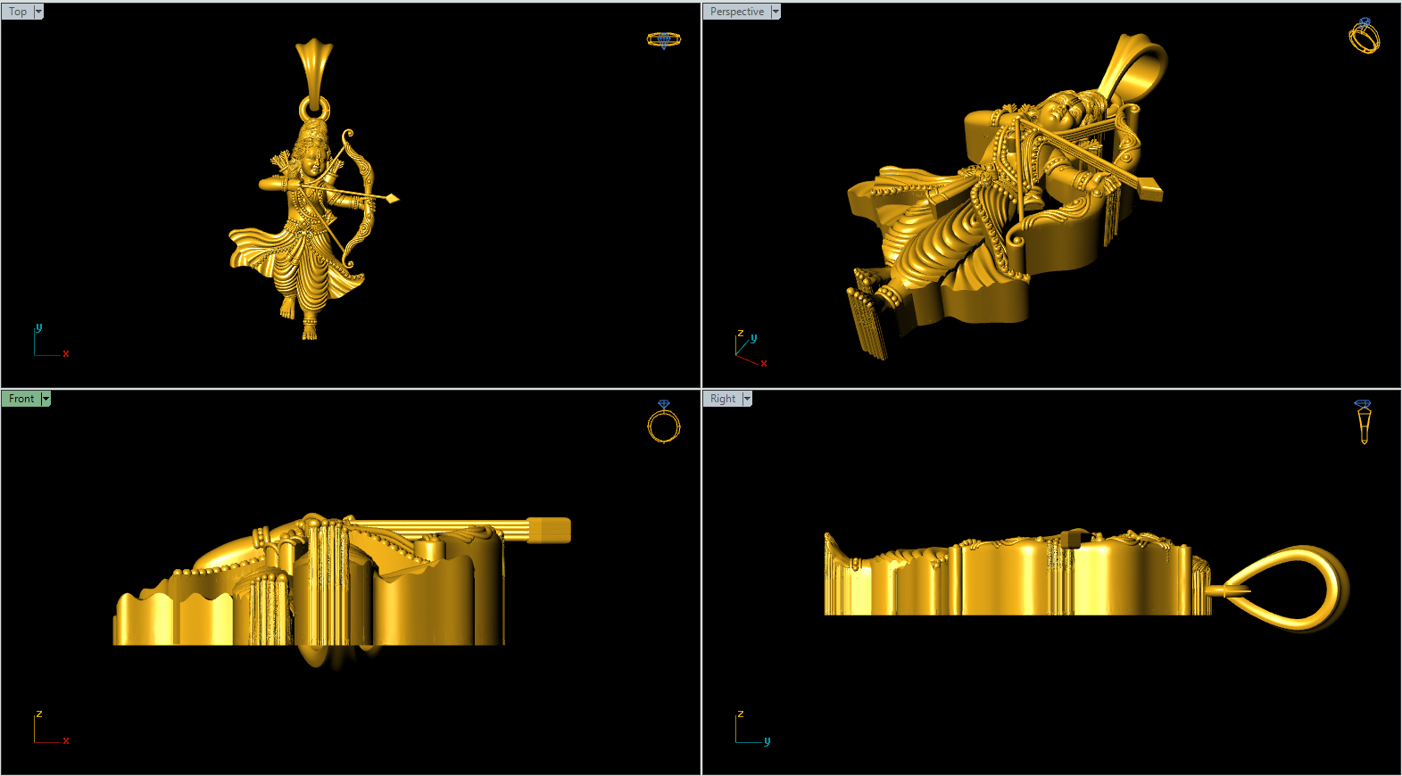The image size is (1402, 776).
Task: Activate the Perspective viewport title label
Action: 737,12
